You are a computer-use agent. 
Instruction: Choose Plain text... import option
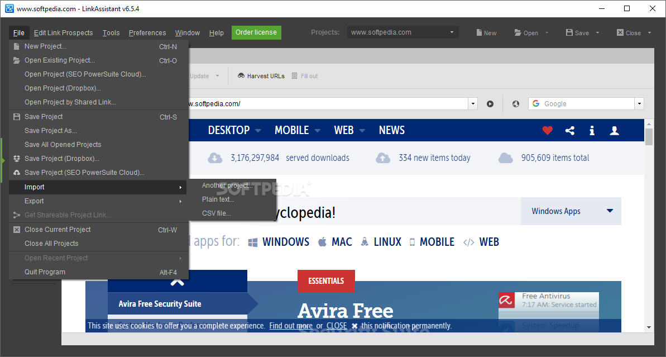tap(232, 199)
